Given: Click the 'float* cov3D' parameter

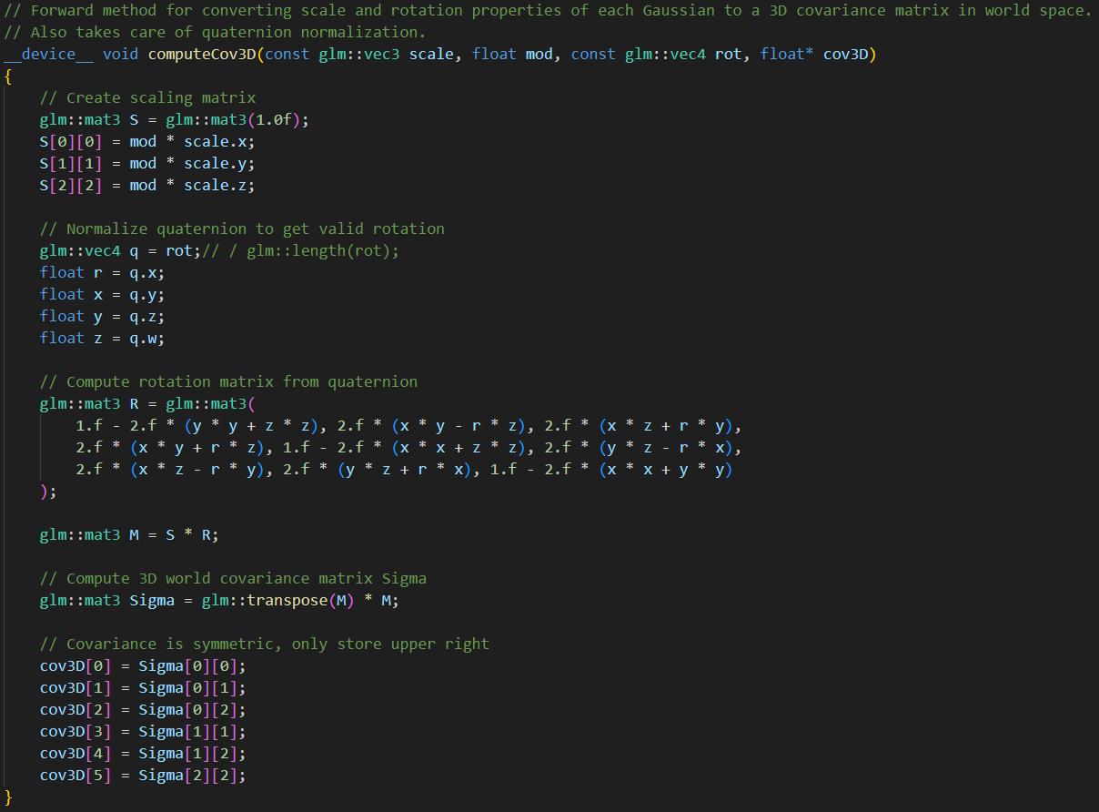Looking at the screenshot, I should [814, 54].
